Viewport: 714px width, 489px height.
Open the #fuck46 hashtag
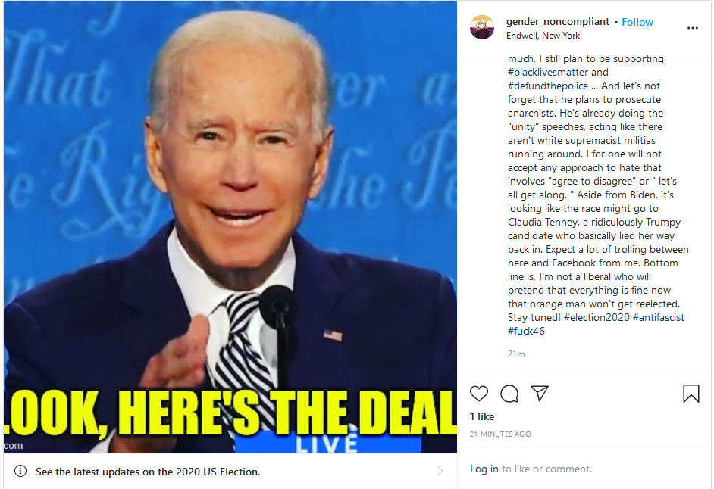(526, 331)
